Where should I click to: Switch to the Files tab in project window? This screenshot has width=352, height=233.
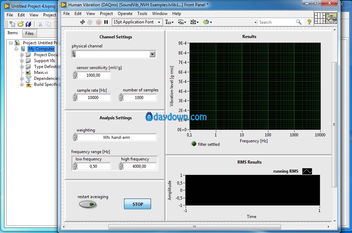29,33
